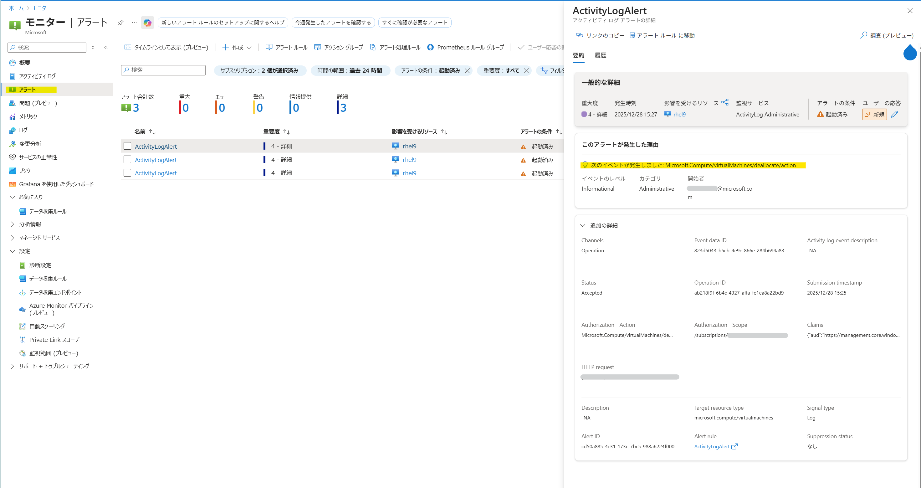Open データ収集エンドポイント in the sidebar
This screenshot has height=488, width=921.
[55, 292]
